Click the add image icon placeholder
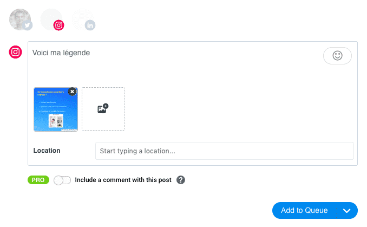Image resolution: width=367 pixels, height=227 pixels. [103, 109]
